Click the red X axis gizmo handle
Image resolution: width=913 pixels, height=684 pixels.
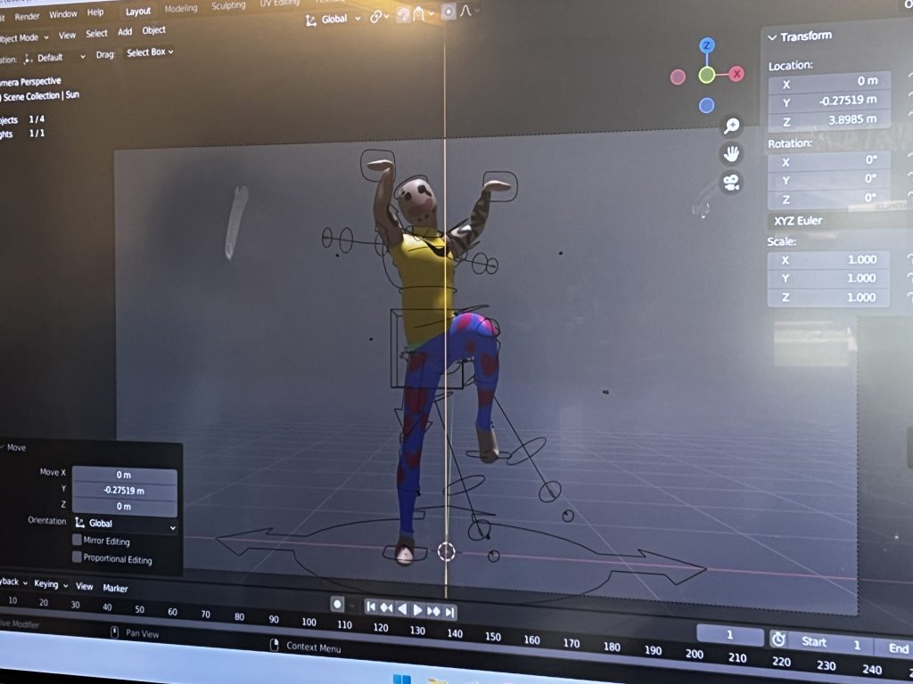(736, 74)
